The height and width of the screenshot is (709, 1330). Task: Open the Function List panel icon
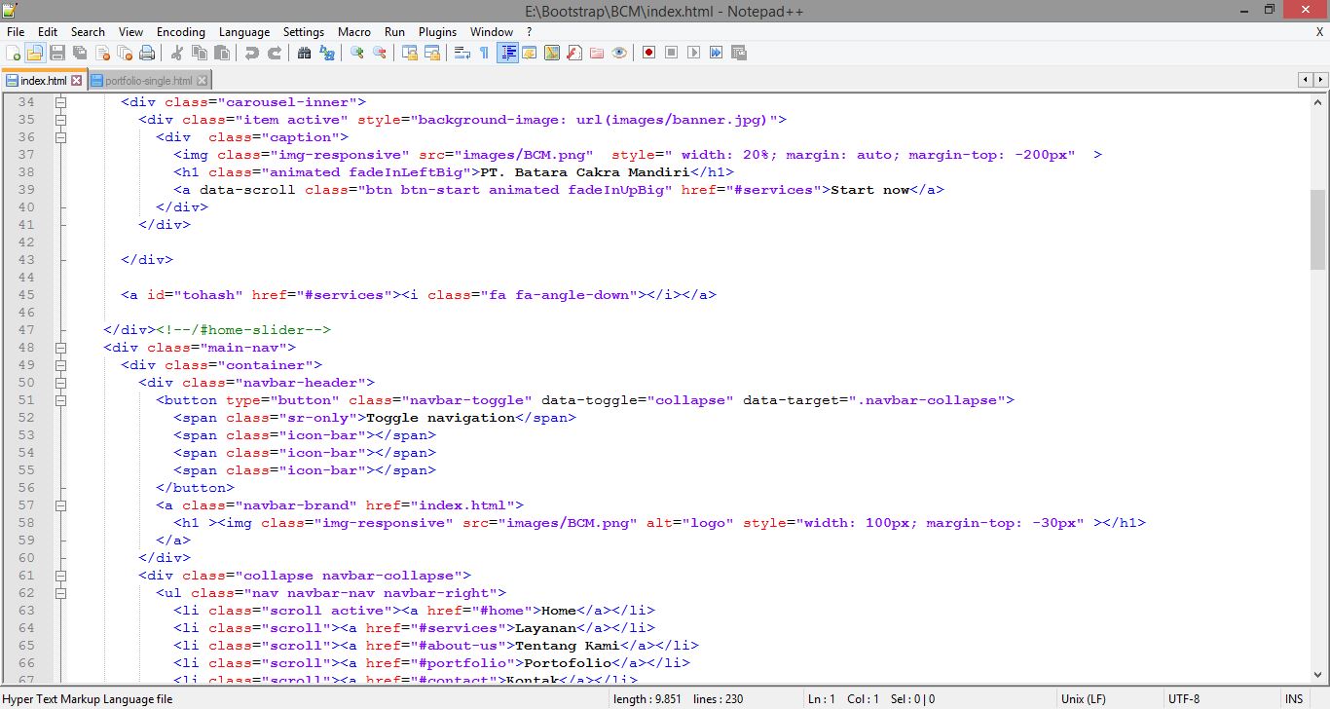574,53
